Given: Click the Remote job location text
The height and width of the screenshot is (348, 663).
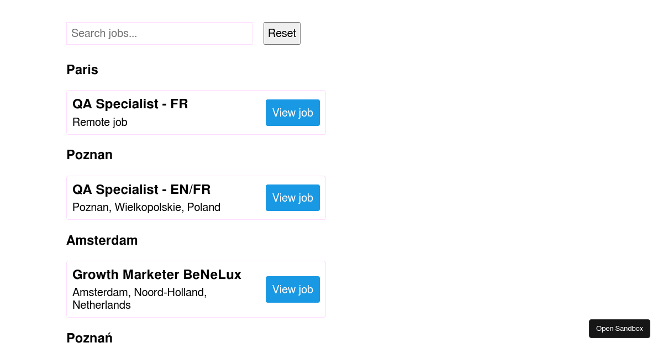Looking at the screenshot, I should [100, 122].
